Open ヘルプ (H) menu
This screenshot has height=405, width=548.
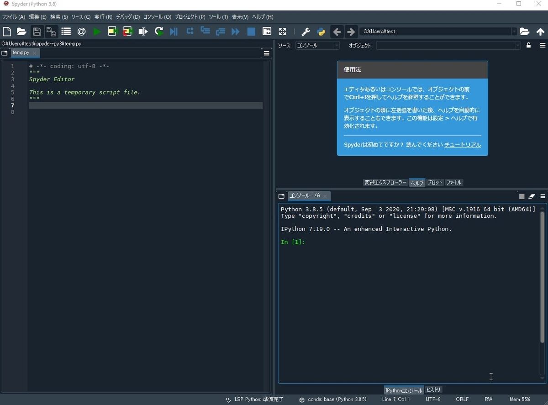tap(263, 17)
